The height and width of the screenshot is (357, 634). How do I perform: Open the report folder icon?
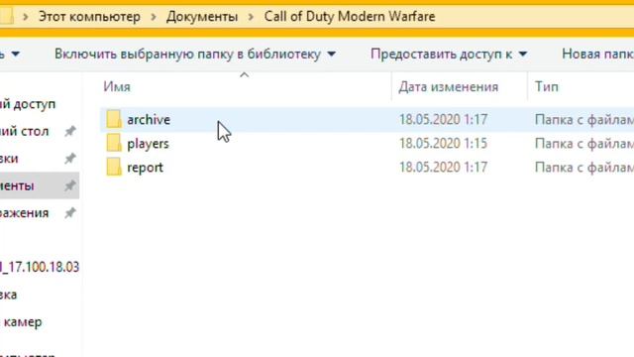coord(114,168)
